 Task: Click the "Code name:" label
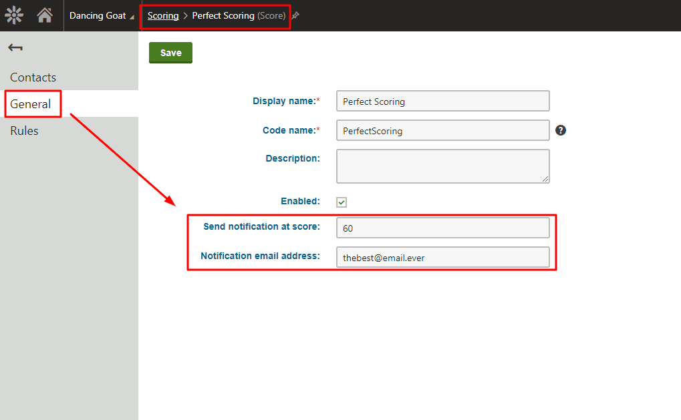point(291,131)
